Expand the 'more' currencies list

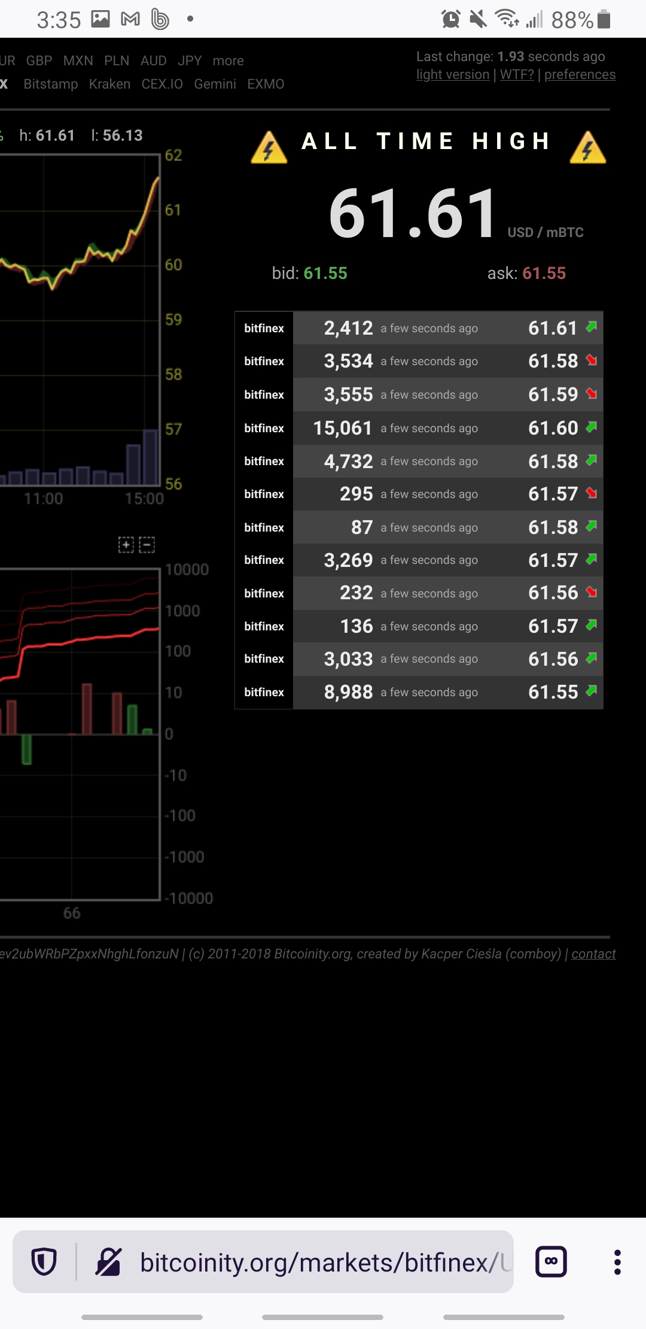point(228,61)
